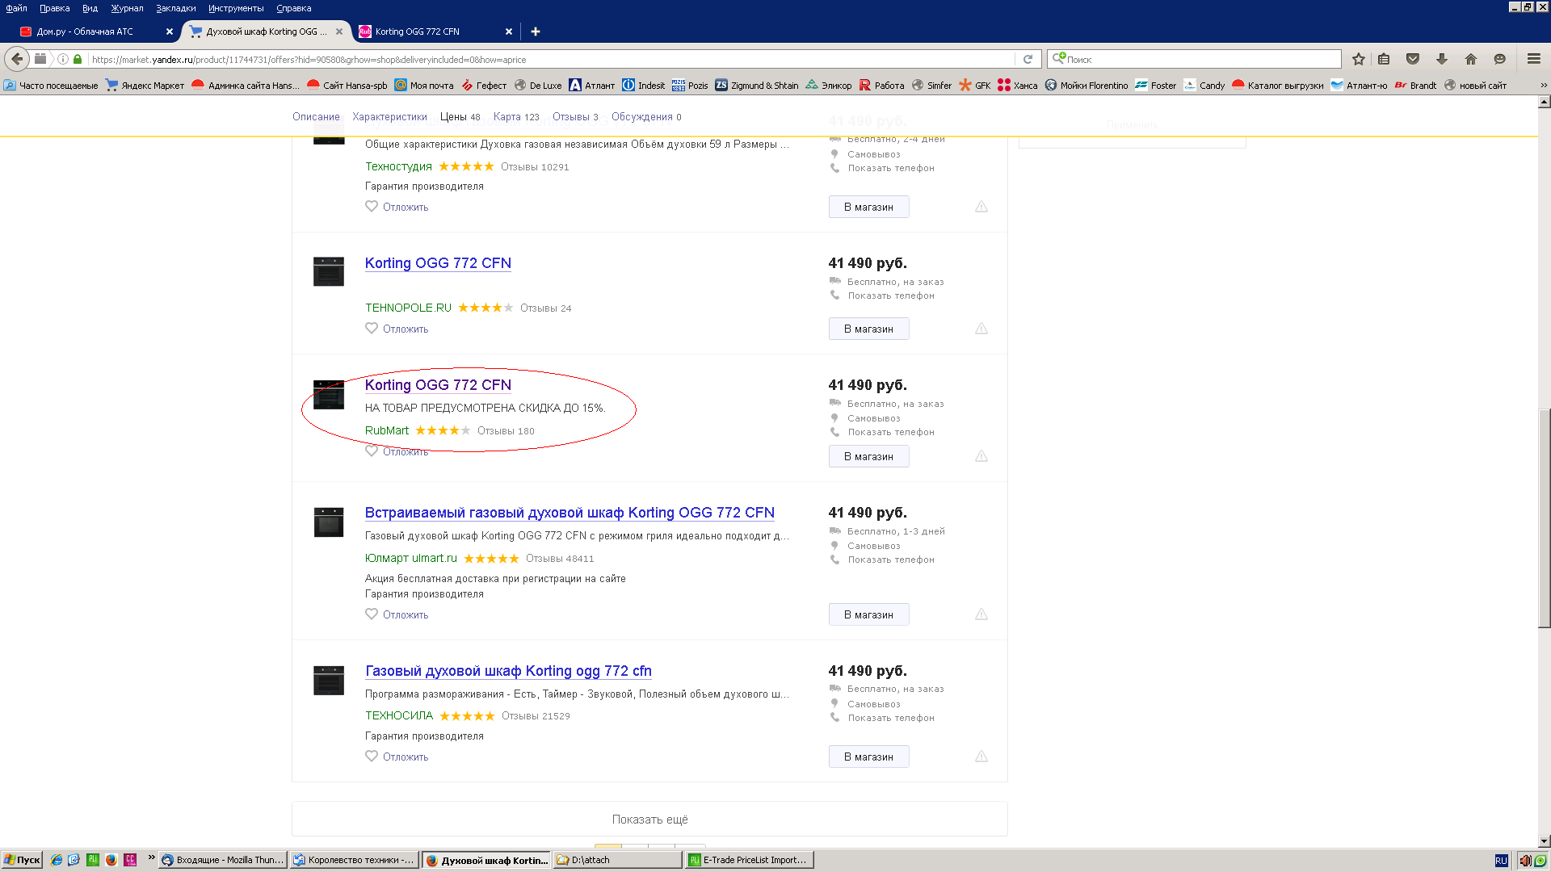This screenshot has width=1551, height=872.
Task: Open the Отзывы 3 section tab
Action: tap(575, 117)
